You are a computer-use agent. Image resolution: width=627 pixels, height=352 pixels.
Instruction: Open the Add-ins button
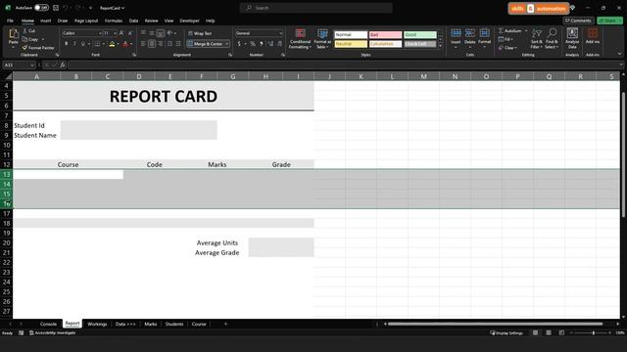592,36
